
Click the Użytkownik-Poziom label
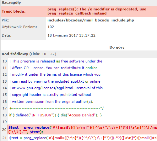tap(19, 27)
